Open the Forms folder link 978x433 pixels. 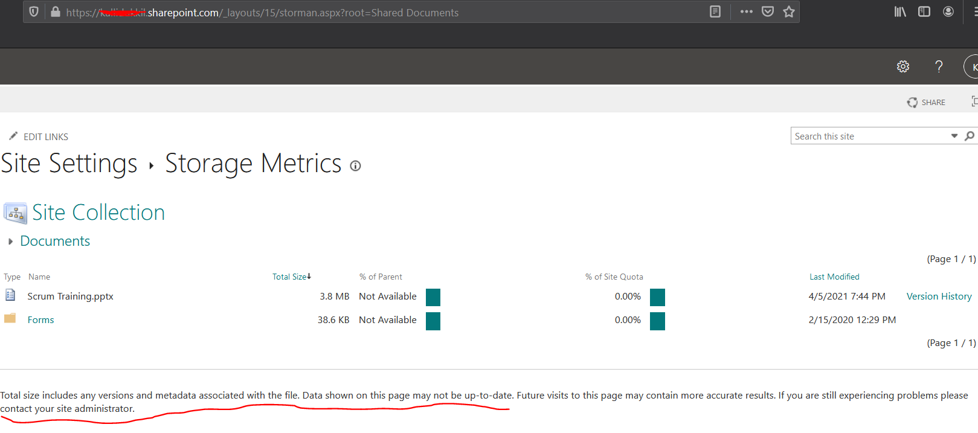pyautogui.click(x=41, y=320)
